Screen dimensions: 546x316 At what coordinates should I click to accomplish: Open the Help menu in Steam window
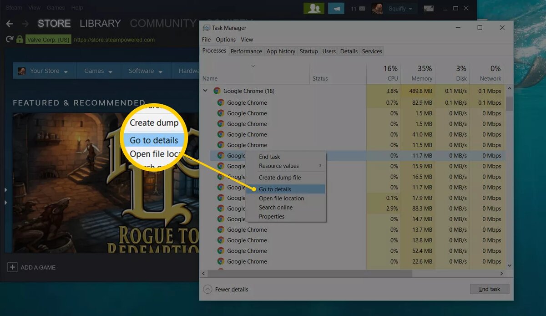point(77,8)
